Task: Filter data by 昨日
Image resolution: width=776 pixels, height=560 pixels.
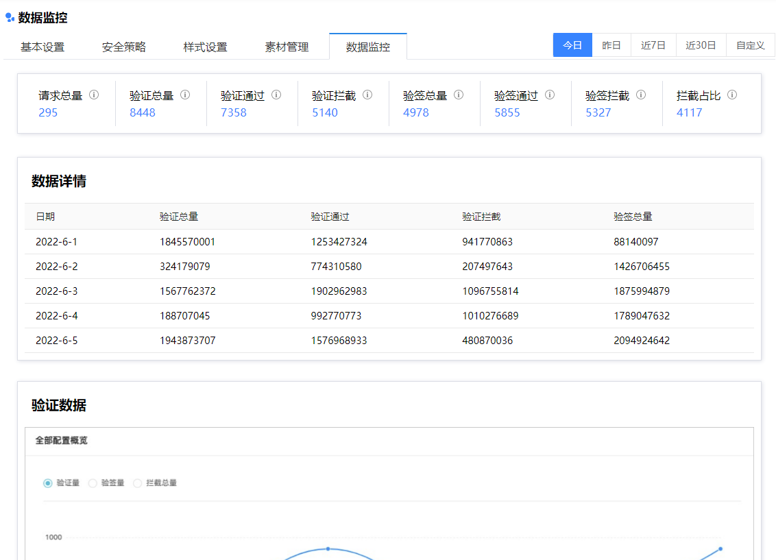Action: 611,45
